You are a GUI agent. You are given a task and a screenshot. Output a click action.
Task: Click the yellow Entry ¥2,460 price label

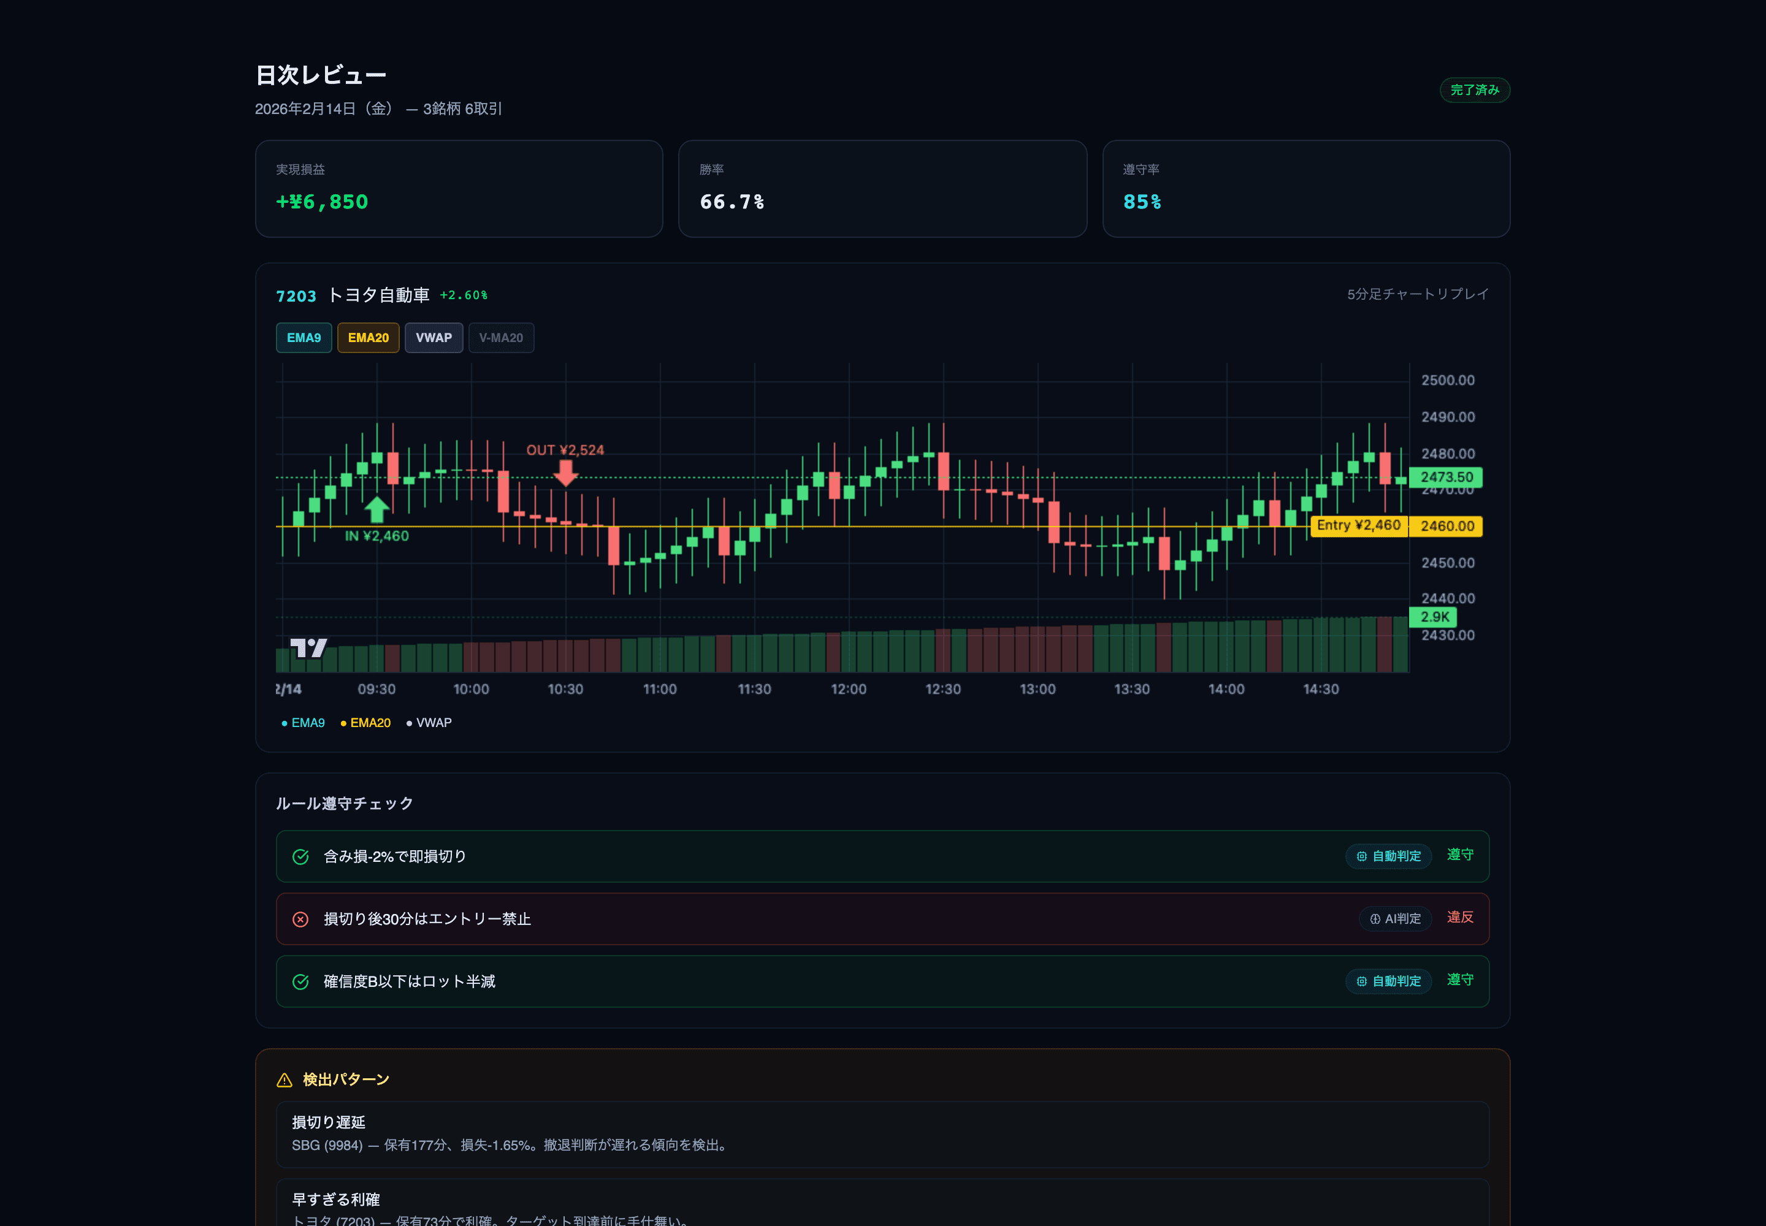point(1359,525)
